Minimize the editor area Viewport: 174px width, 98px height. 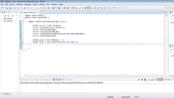click(x=162, y=12)
